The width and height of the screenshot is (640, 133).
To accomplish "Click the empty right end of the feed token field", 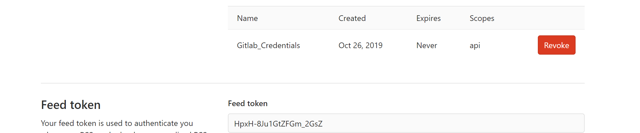I will (539, 123).
